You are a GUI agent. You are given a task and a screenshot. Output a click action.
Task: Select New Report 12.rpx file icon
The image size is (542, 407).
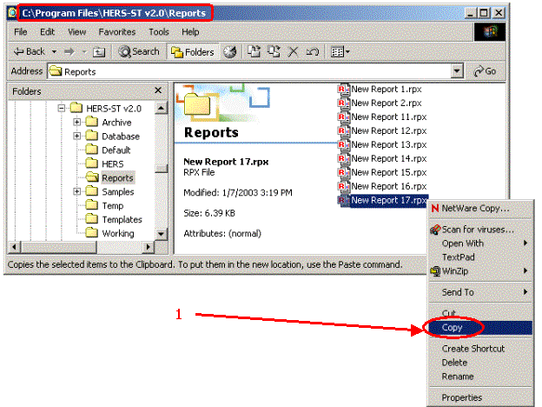[343, 130]
